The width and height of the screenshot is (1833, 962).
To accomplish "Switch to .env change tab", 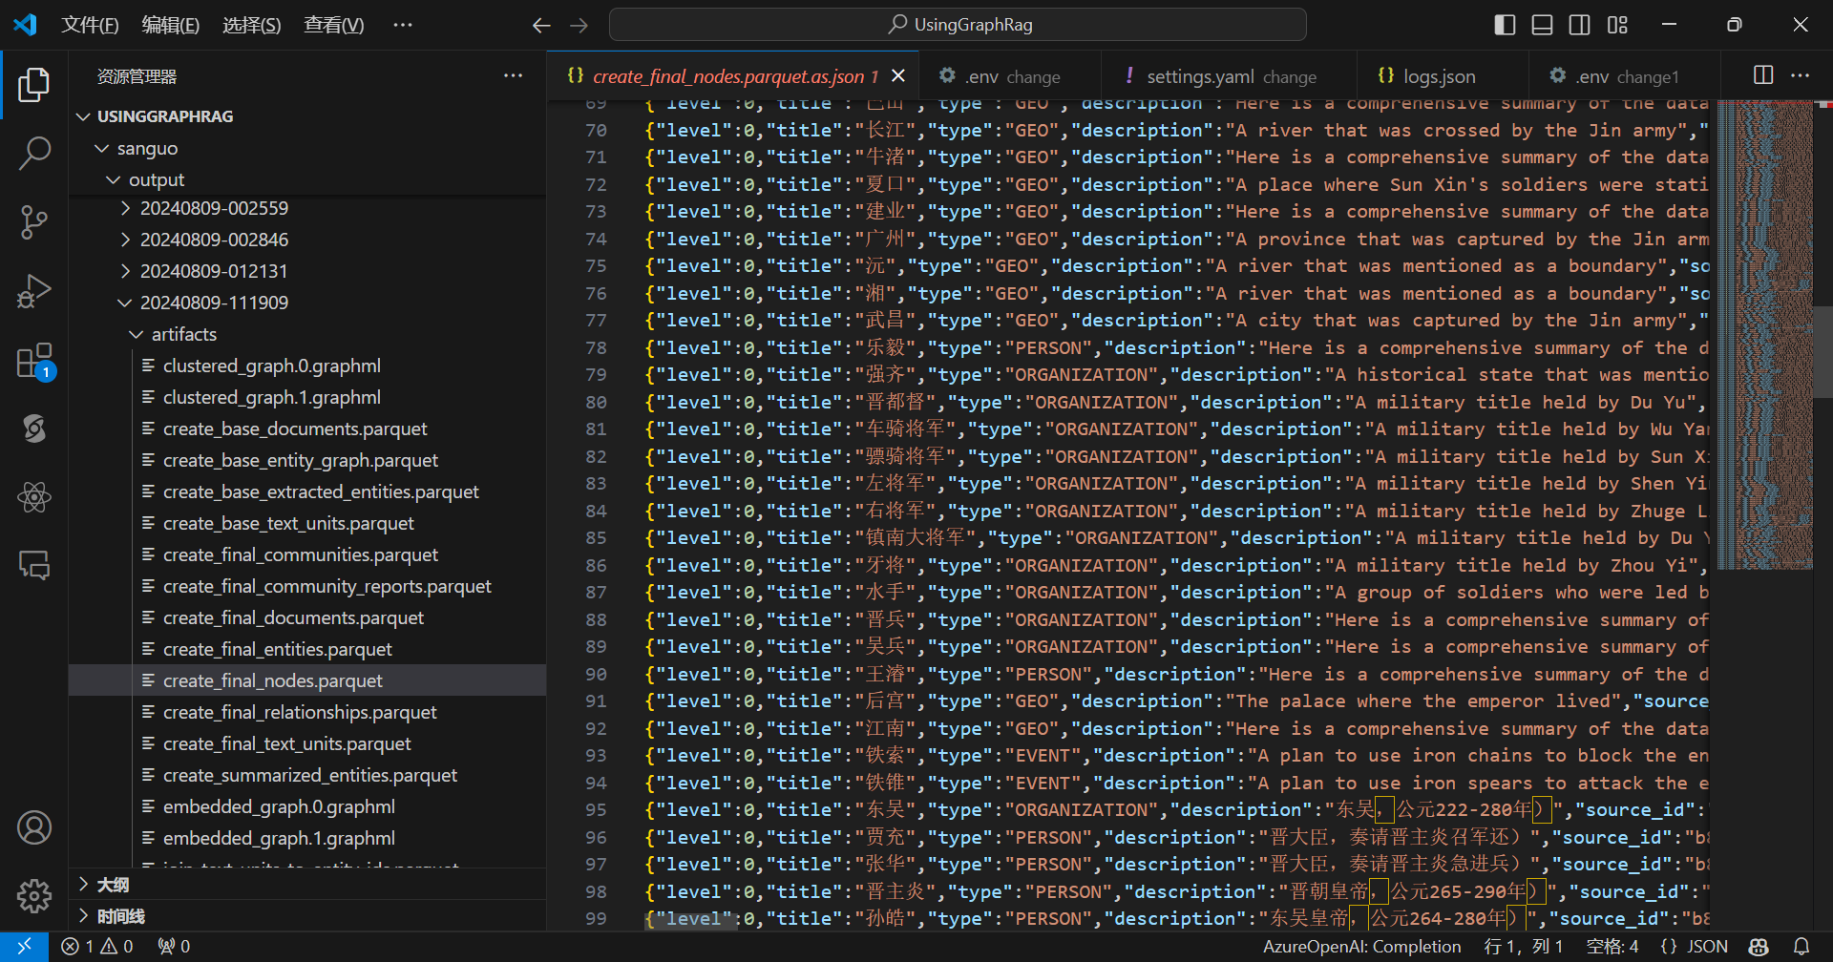I will pyautogui.click(x=1010, y=76).
